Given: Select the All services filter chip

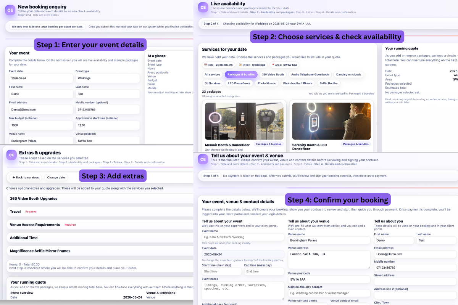Looking at the screenshot, I should (212, 74).
